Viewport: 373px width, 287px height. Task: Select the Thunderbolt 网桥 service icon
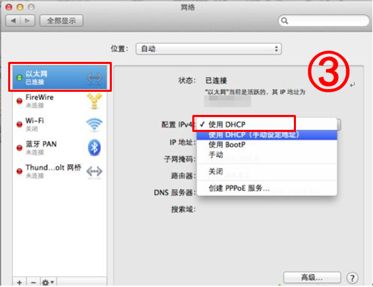point(94,171)
